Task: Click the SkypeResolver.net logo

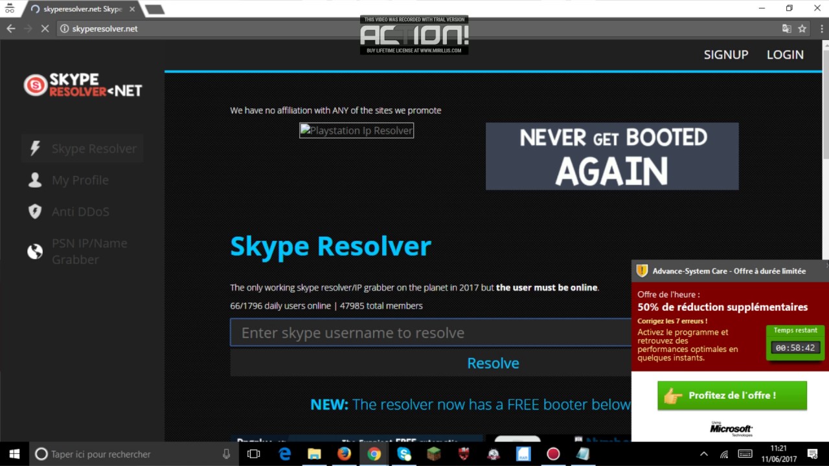Action: [82, 85]
